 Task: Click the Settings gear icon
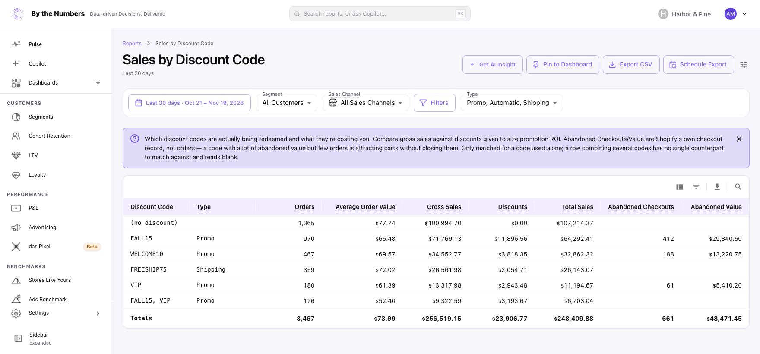(16, 313)
